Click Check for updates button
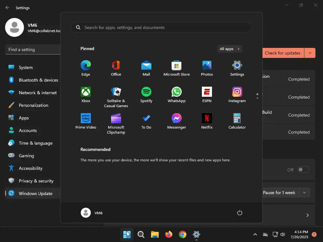Viewport: 323px width, 242px height. [283, 53]
